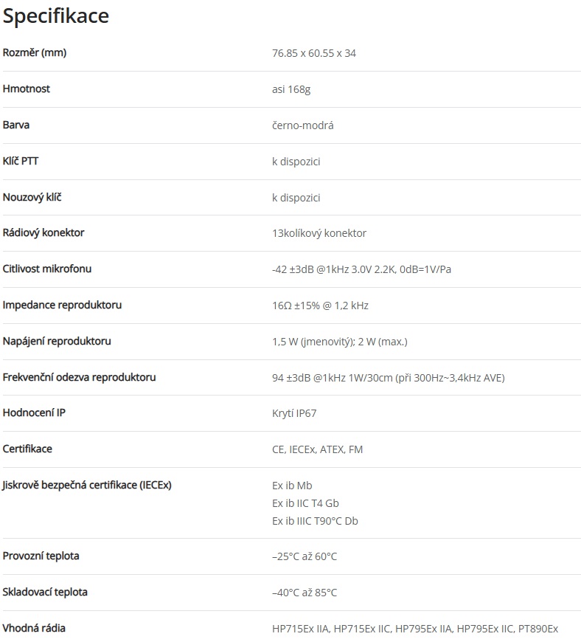Click the černo-modrá color value

click(302, 125)
